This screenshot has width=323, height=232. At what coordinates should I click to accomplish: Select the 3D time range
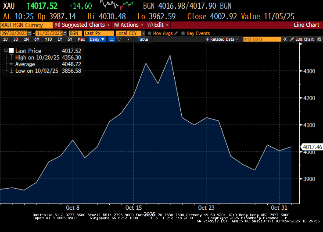(16, 39)
